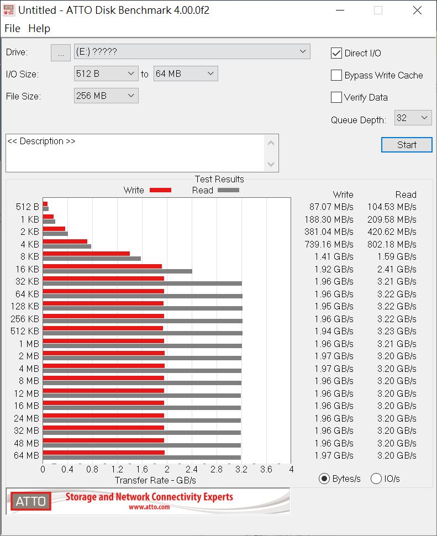Click the 24 MB row label in chart
Screen dimensions: 437x536
[x=27, y=418]
